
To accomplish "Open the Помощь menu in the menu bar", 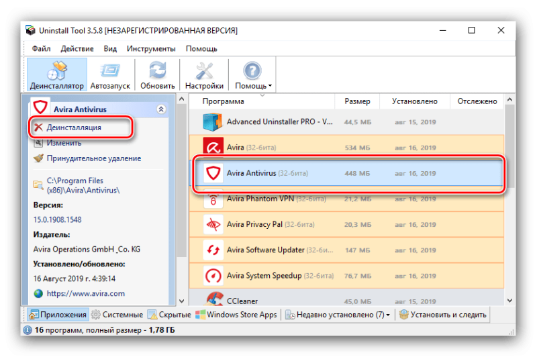I will (x=201, y=48).
